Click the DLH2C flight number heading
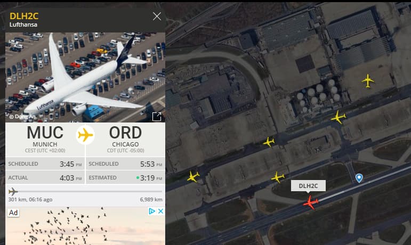The image size is (411, 245). pos(24,16)
